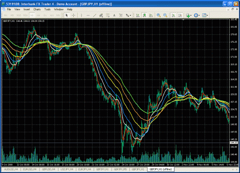Set timeframe to M15
Image resolution: width=240 pixels, height=173 pixels.
pos(19,15)
